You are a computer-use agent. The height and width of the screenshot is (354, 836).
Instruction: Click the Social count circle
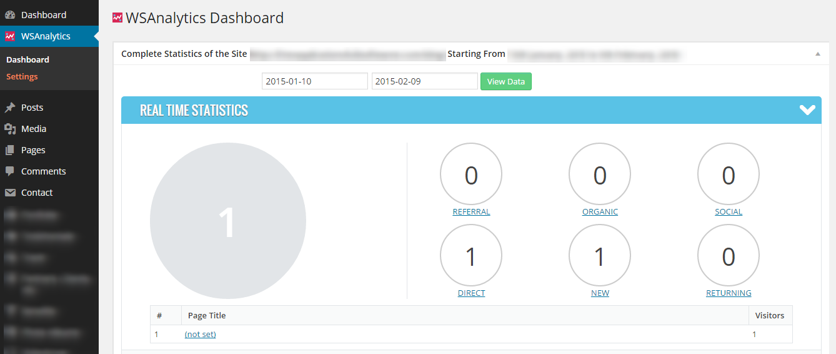[x=729, y=175]
